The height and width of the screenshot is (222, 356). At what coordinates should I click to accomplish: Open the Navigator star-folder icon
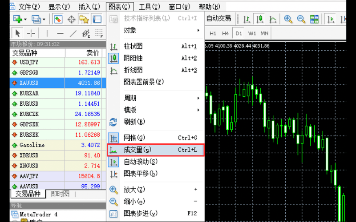(x=84, y=19)
